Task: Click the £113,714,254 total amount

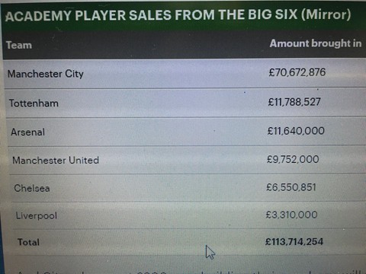Action: coord(294,241)
